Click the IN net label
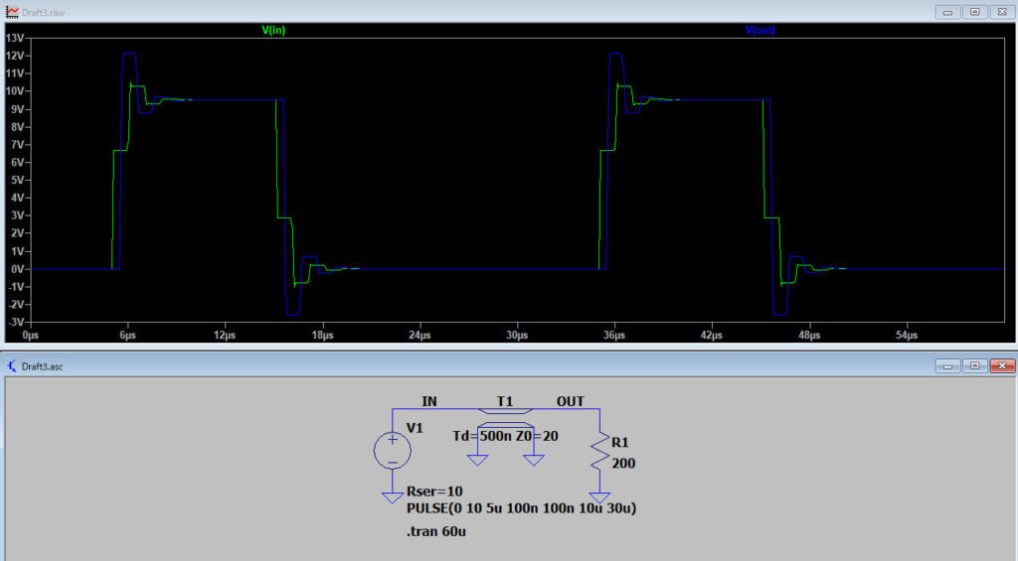The image size is (1018, 561). tap(429, 401)
